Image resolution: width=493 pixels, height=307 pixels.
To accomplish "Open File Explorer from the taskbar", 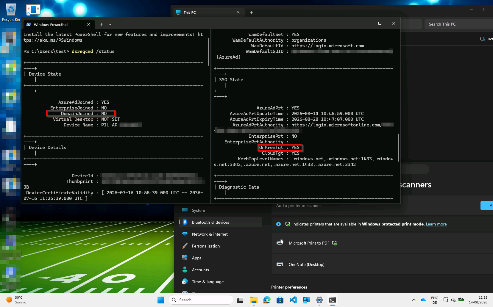I will (254, 300).
